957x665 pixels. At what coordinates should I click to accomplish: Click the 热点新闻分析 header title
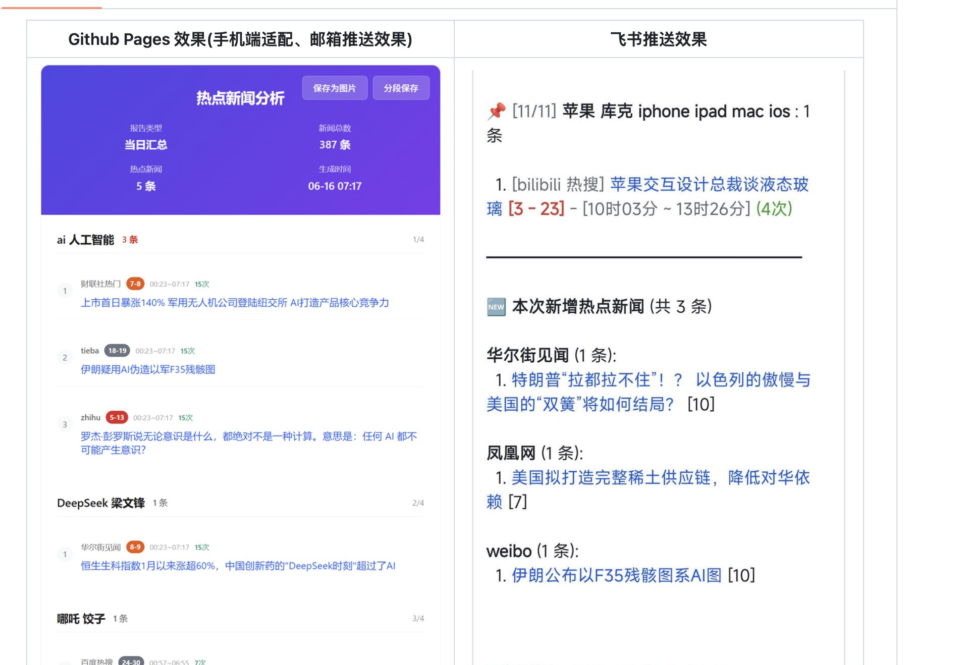tap(240, 98)
